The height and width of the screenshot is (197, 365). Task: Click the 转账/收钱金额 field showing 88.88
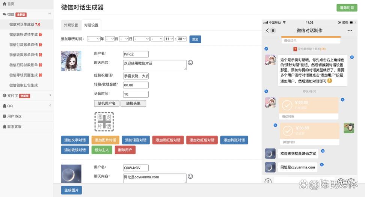pyautogui.click(x=136, y=85)
